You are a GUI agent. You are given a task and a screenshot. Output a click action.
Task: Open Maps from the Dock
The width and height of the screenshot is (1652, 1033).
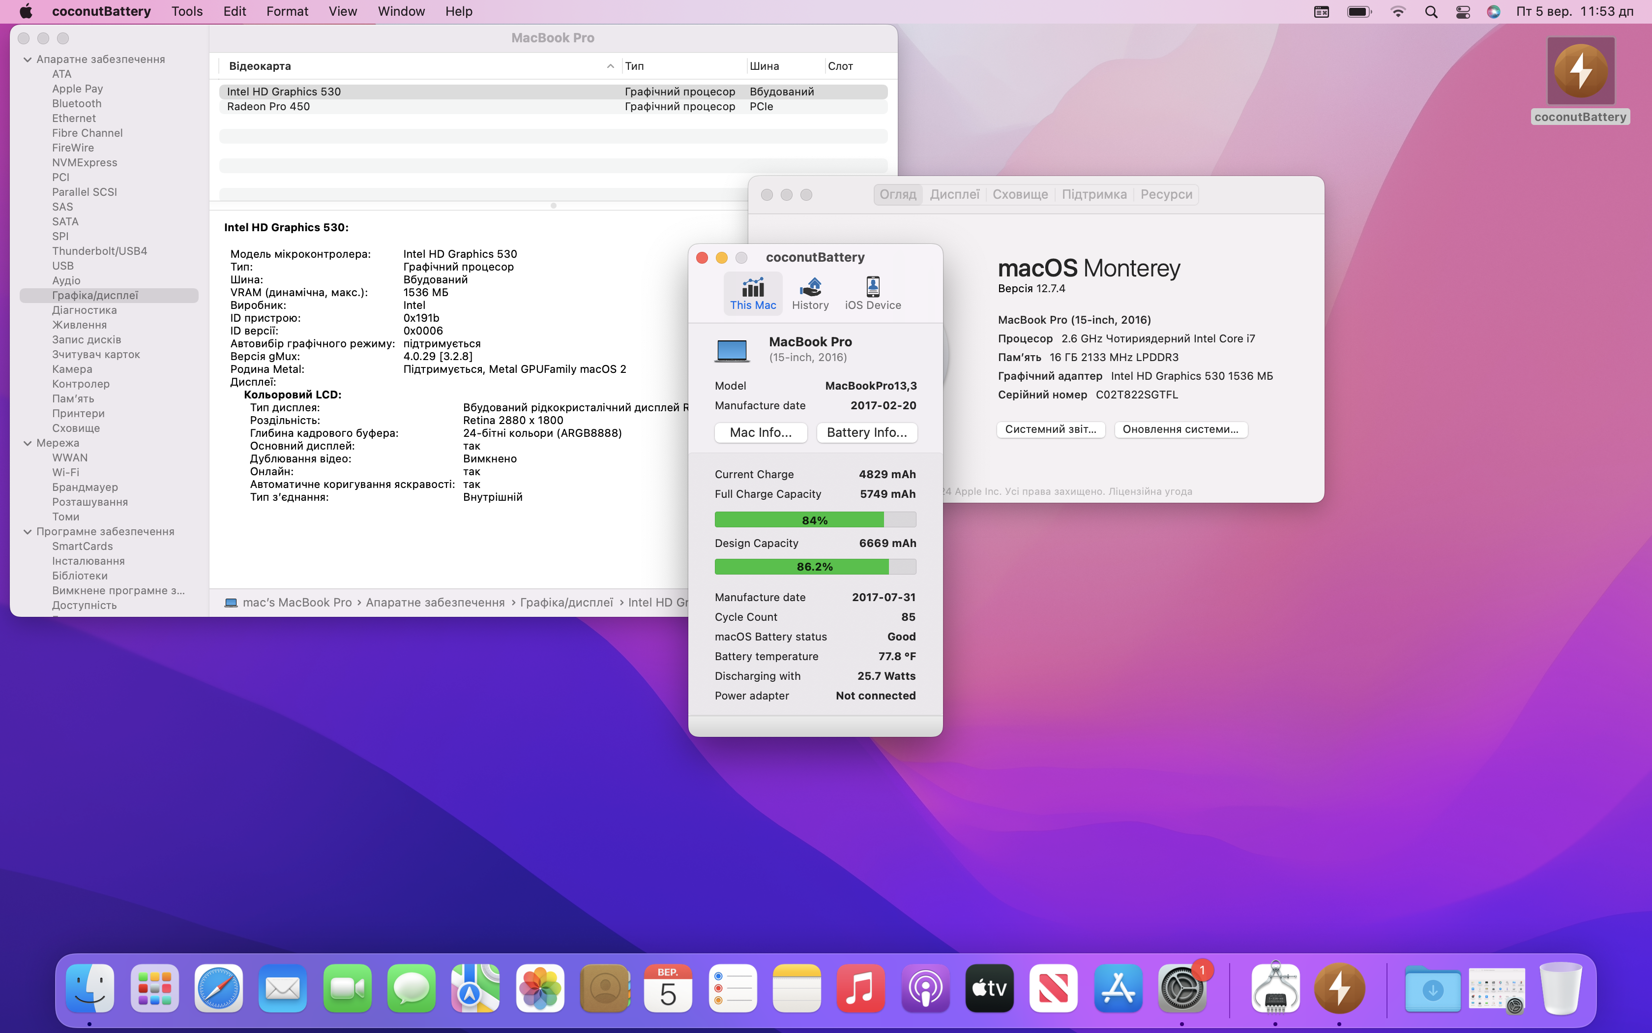point(475,988)
